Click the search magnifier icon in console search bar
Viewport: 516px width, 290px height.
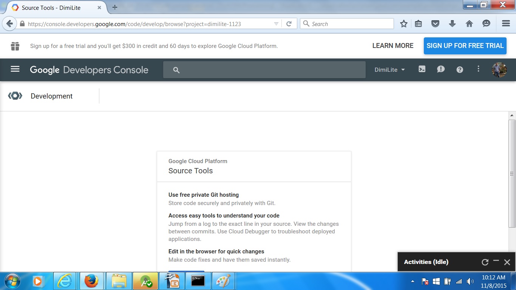[176, 70]
